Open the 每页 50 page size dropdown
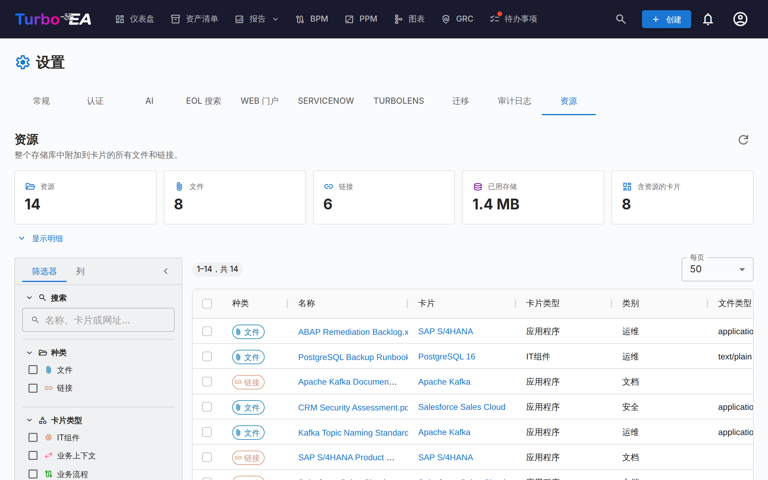The image size is (768, 480). (717, 269)
